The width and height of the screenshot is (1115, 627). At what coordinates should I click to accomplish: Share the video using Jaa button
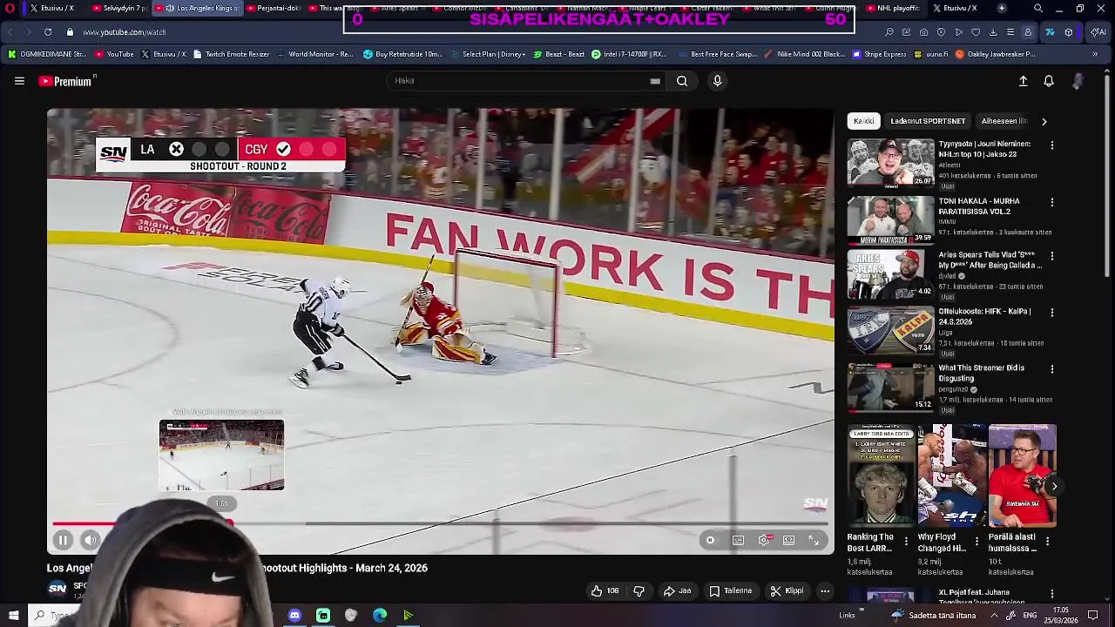tap(677, 591)
